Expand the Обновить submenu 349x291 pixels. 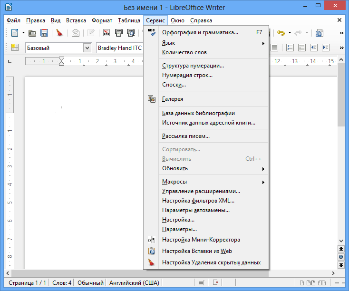[x=206, y=168]
